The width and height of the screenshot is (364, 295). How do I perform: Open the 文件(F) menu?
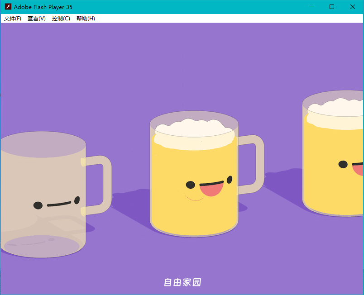click(13, 19)
